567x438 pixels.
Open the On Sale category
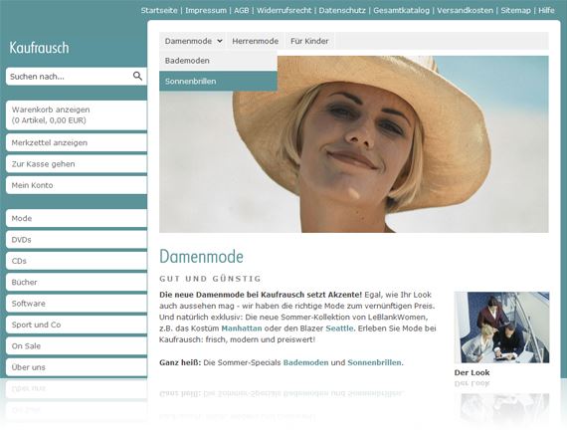tap(77, 346)
